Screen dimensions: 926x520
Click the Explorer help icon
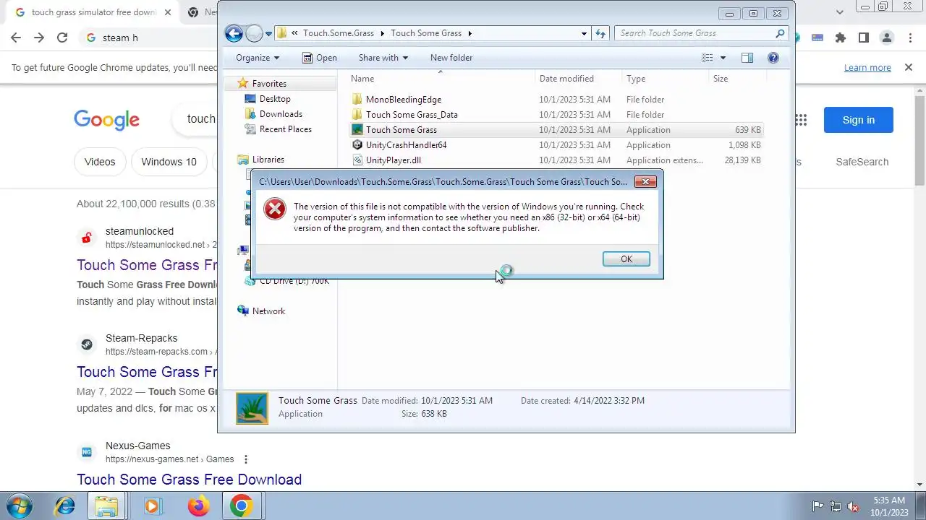point(773,58)
